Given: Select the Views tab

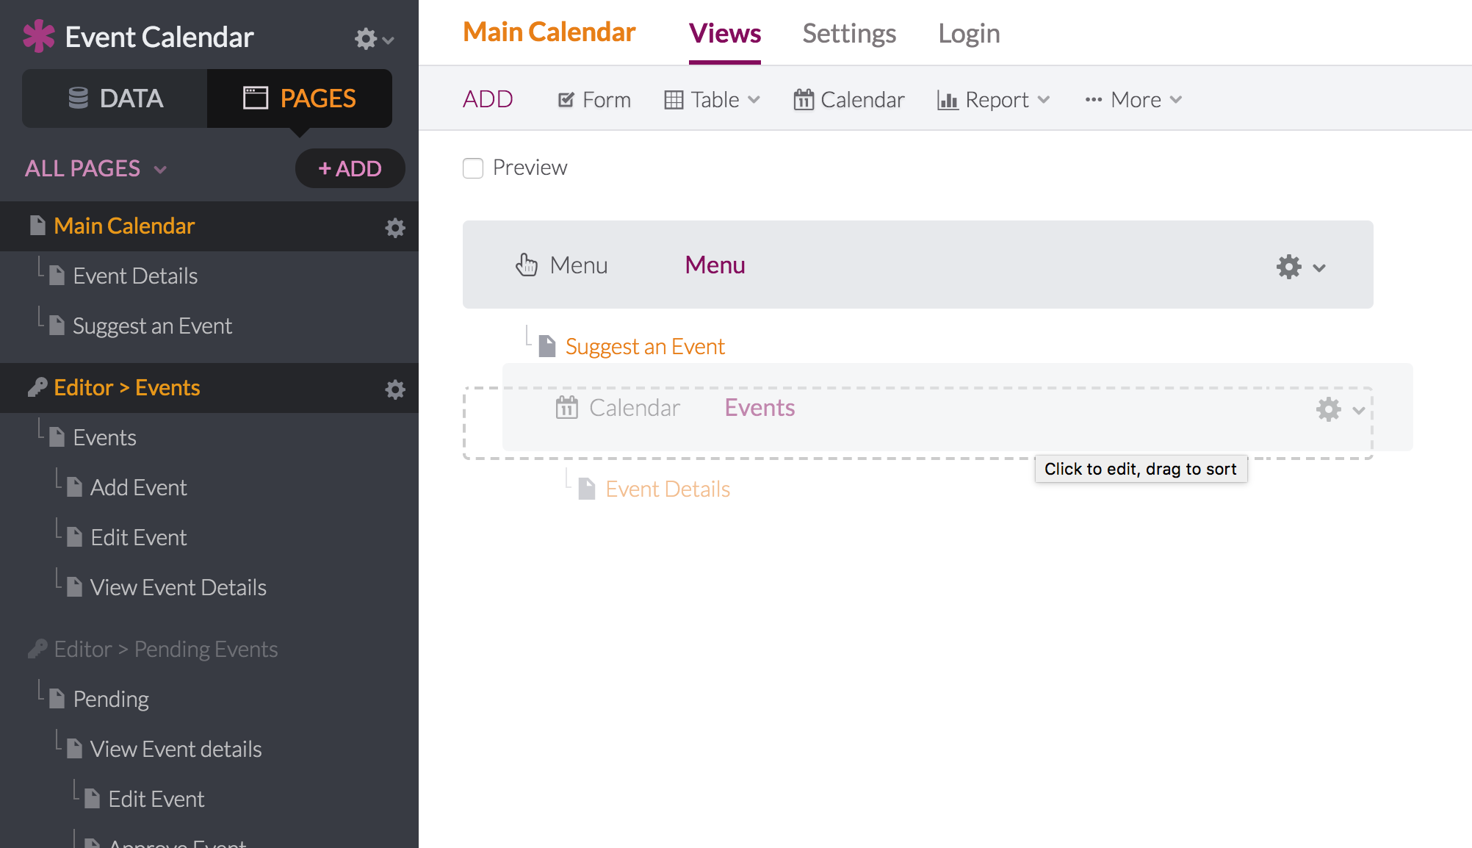Looking at the screenshot, I should pos(725,34).
